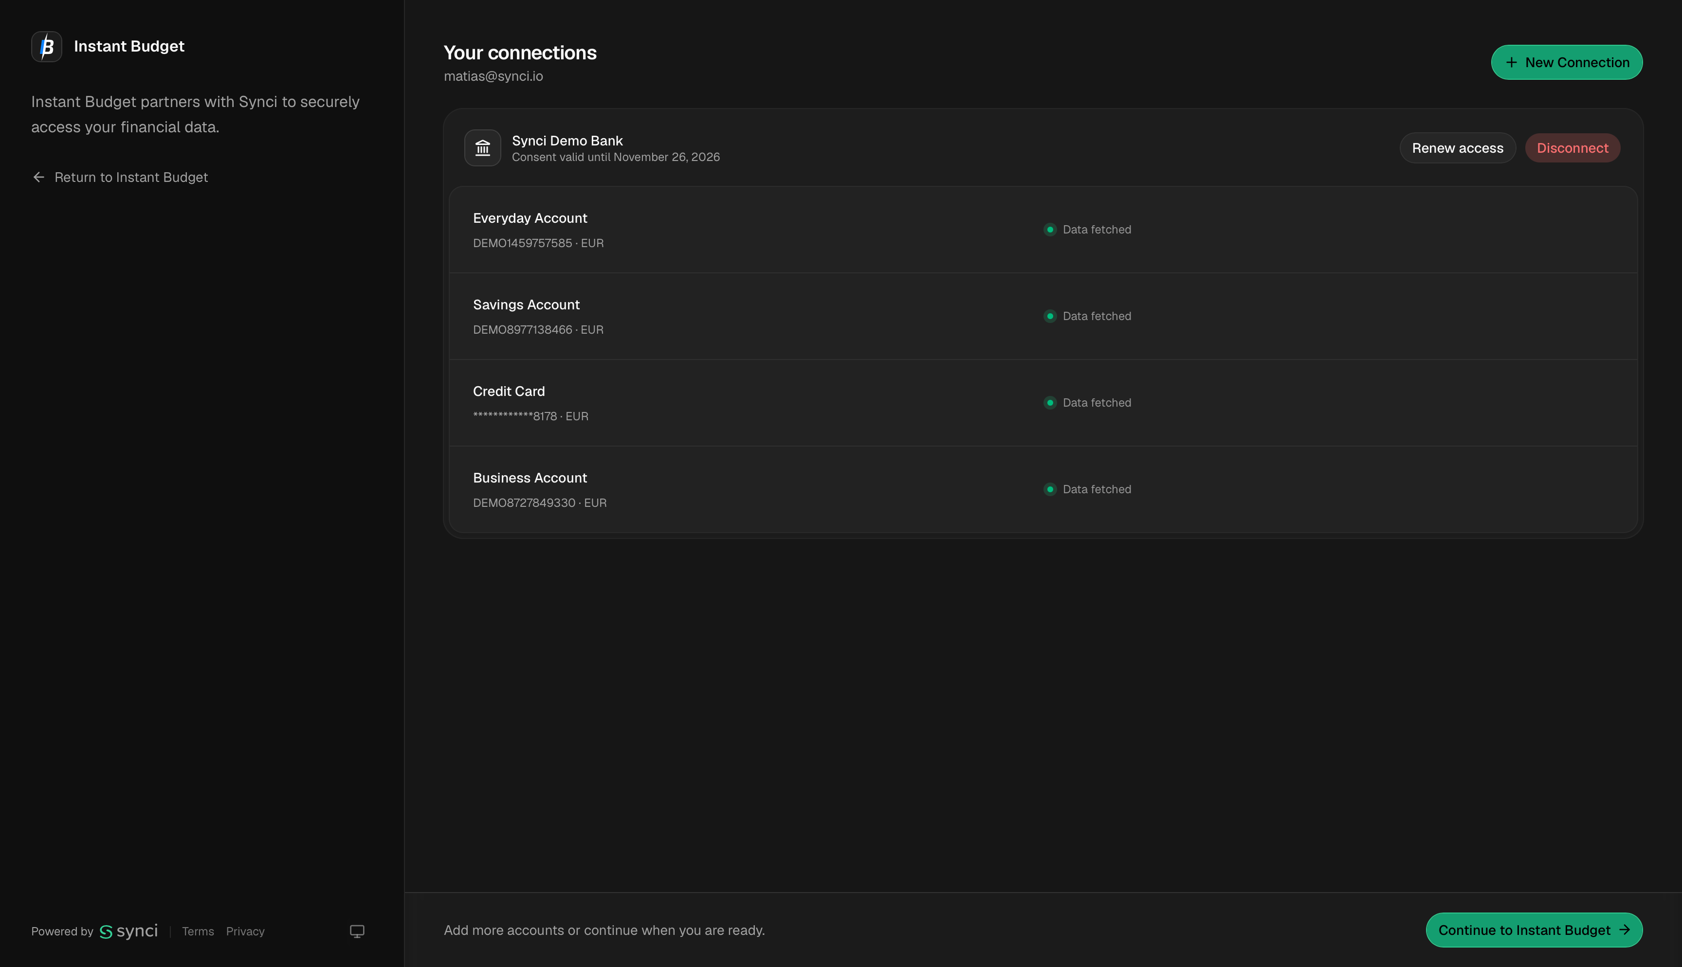Click green status dot for Everyday Account
The image size is (1682, 967).
click(x=1050, y=230)
